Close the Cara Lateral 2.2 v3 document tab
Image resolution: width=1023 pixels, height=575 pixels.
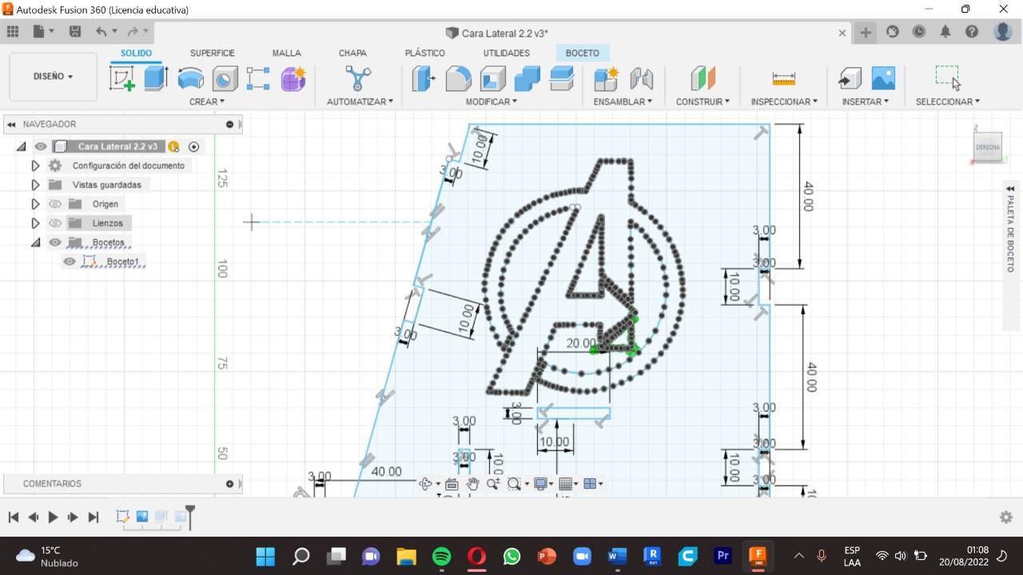[x=842, y=33]
